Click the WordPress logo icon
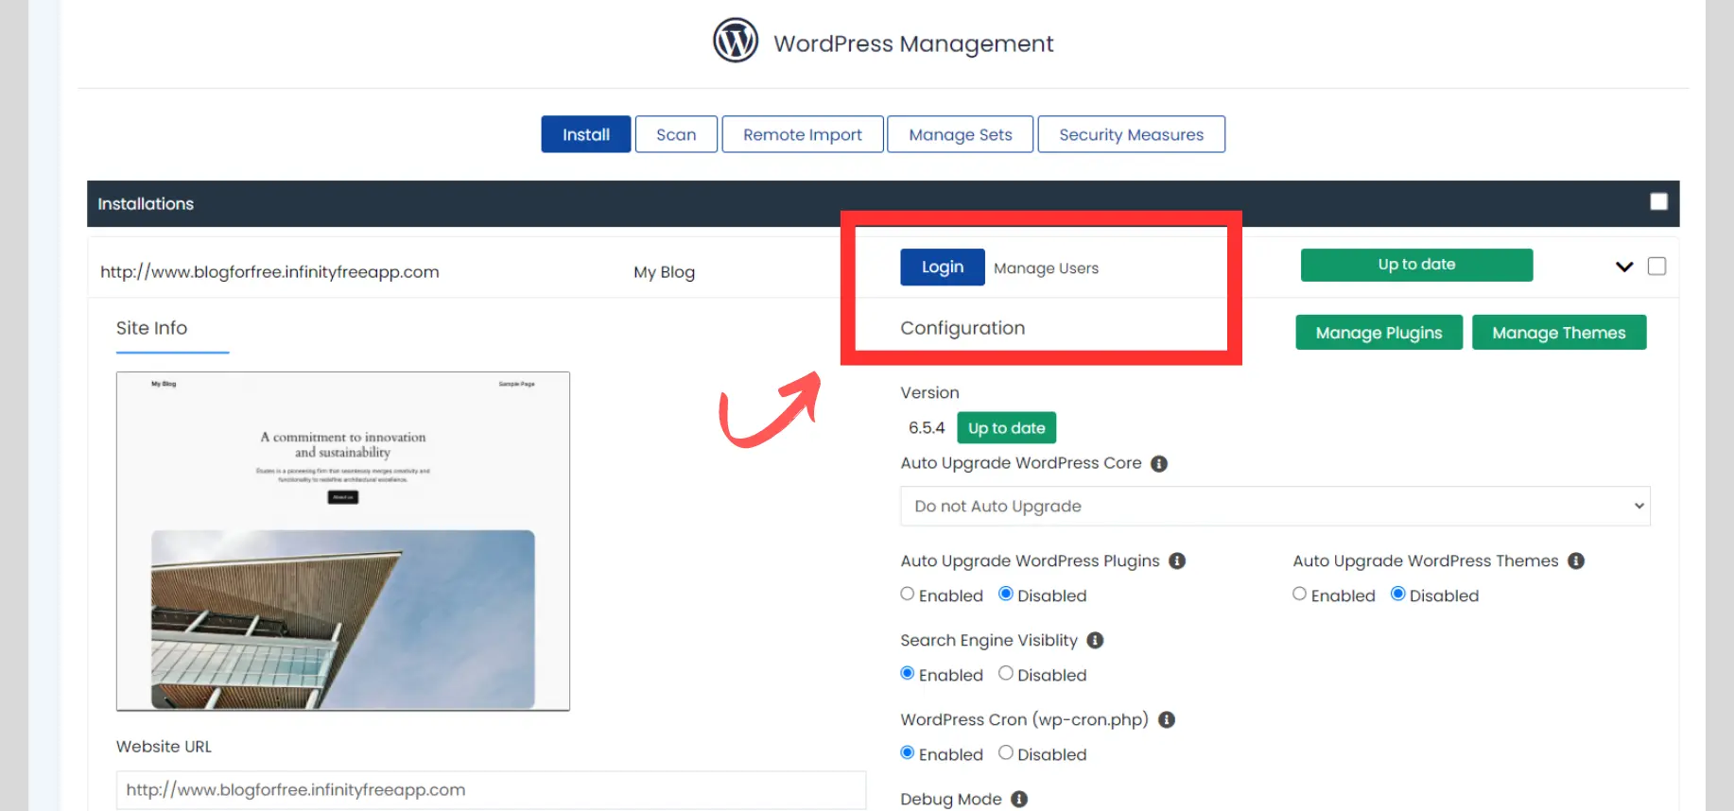This screenshot has height=811, width=1734. click(x=735, y=41)
